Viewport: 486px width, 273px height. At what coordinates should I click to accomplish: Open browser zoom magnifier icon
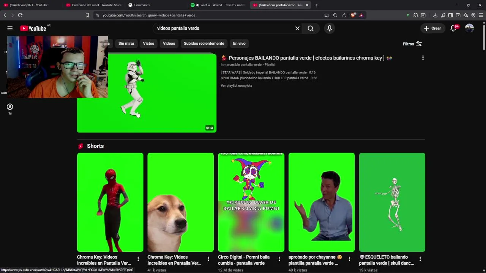pyautogui.click(x=335, y=15)
